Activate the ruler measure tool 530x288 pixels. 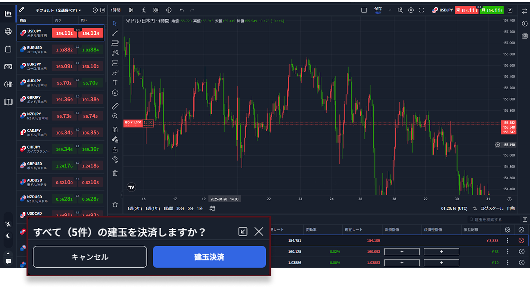115,106
